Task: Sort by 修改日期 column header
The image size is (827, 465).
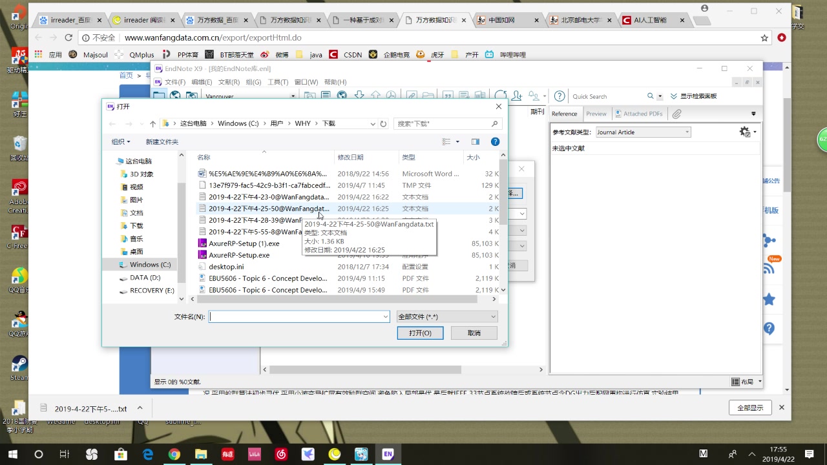Action: (350, 157)
